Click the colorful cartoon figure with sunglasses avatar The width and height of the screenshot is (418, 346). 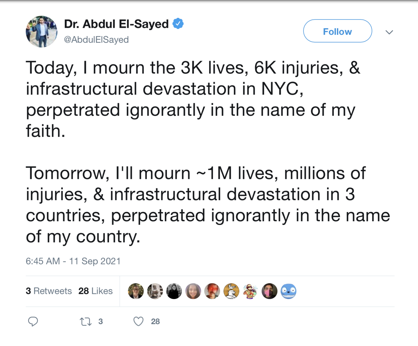(250, 291)
